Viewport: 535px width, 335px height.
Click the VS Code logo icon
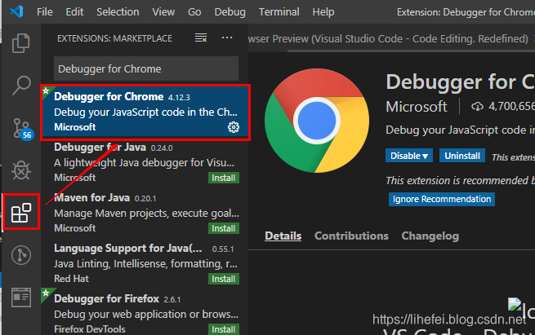16,12
